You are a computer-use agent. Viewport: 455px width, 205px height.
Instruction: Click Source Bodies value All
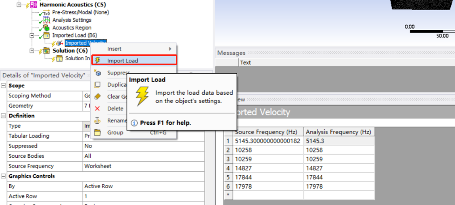(x=143, y=156)
